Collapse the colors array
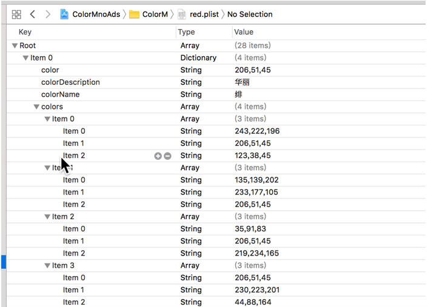Image resolution: width=428 pixels, height=307 pixels. coord(36,107)
